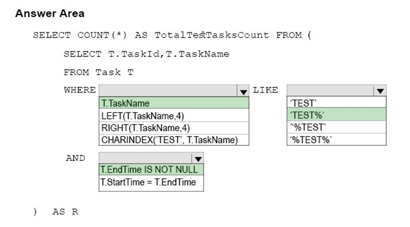410x227 pixels.
Task: Pick the CHARINDEX('TEST', T.TaskName) option
Action: [174, 140]
